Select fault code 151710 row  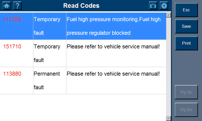pos(12,47)
